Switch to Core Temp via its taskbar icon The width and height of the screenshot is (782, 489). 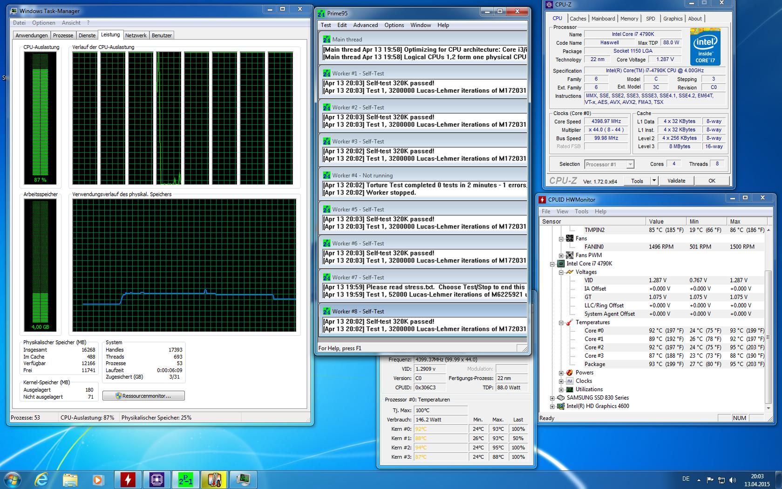click(x=214, y=480)
